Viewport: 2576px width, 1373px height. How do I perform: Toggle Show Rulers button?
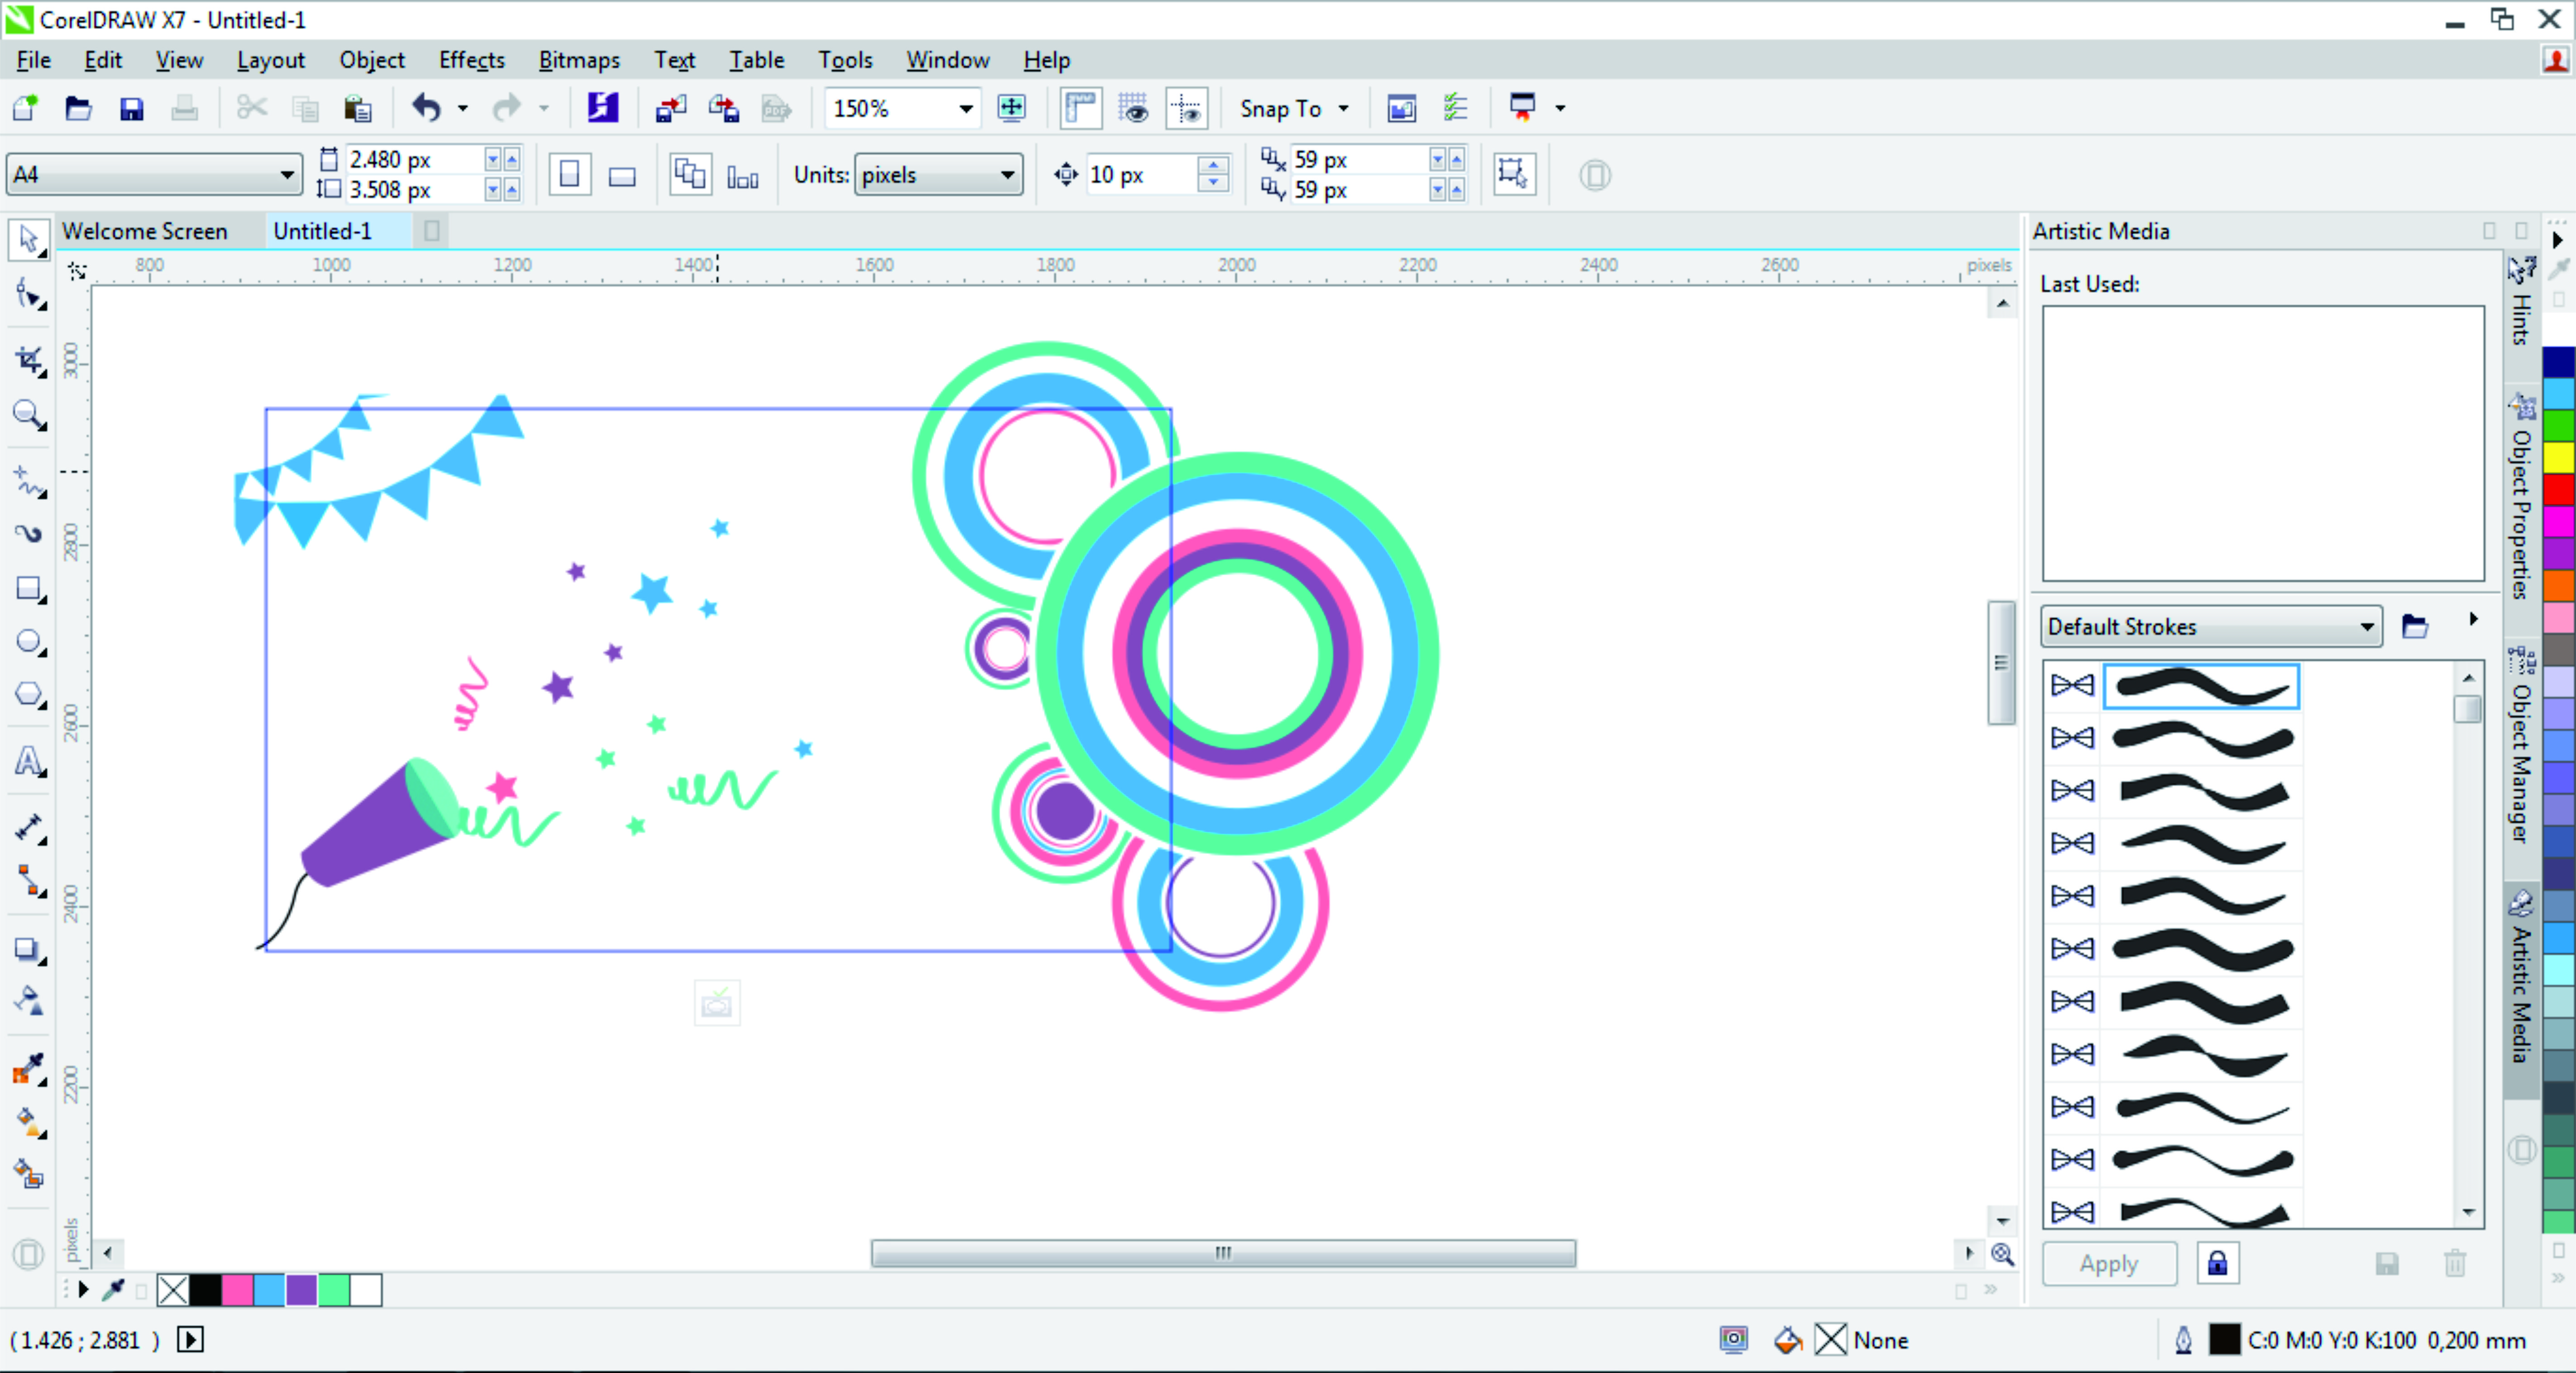(x=1081, y=108)
